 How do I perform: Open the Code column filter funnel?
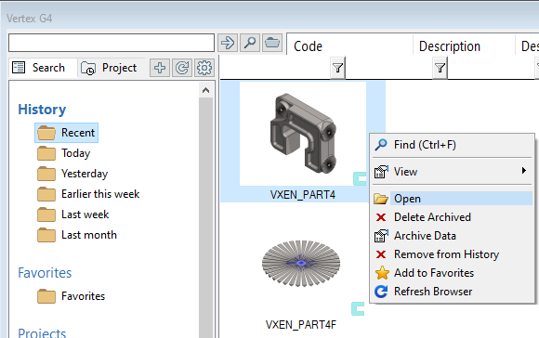(x=337, y=68)
